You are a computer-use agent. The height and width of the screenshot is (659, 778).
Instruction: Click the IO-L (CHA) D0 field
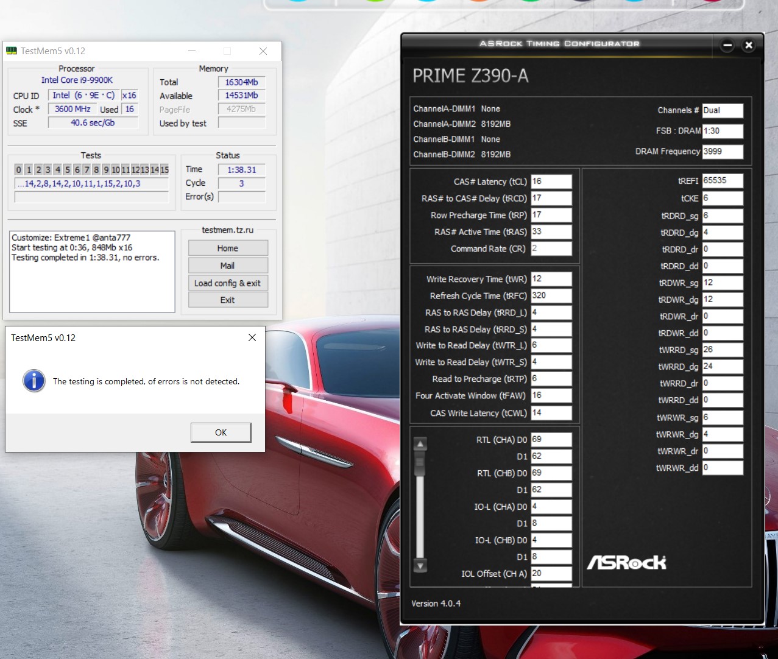(x=551, y=507)
